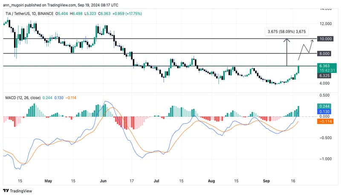The height and width of the screenshot is (196, 341).
Task: Click the 8.000 horizontal line price label
Action: click(x=324, y=53)
